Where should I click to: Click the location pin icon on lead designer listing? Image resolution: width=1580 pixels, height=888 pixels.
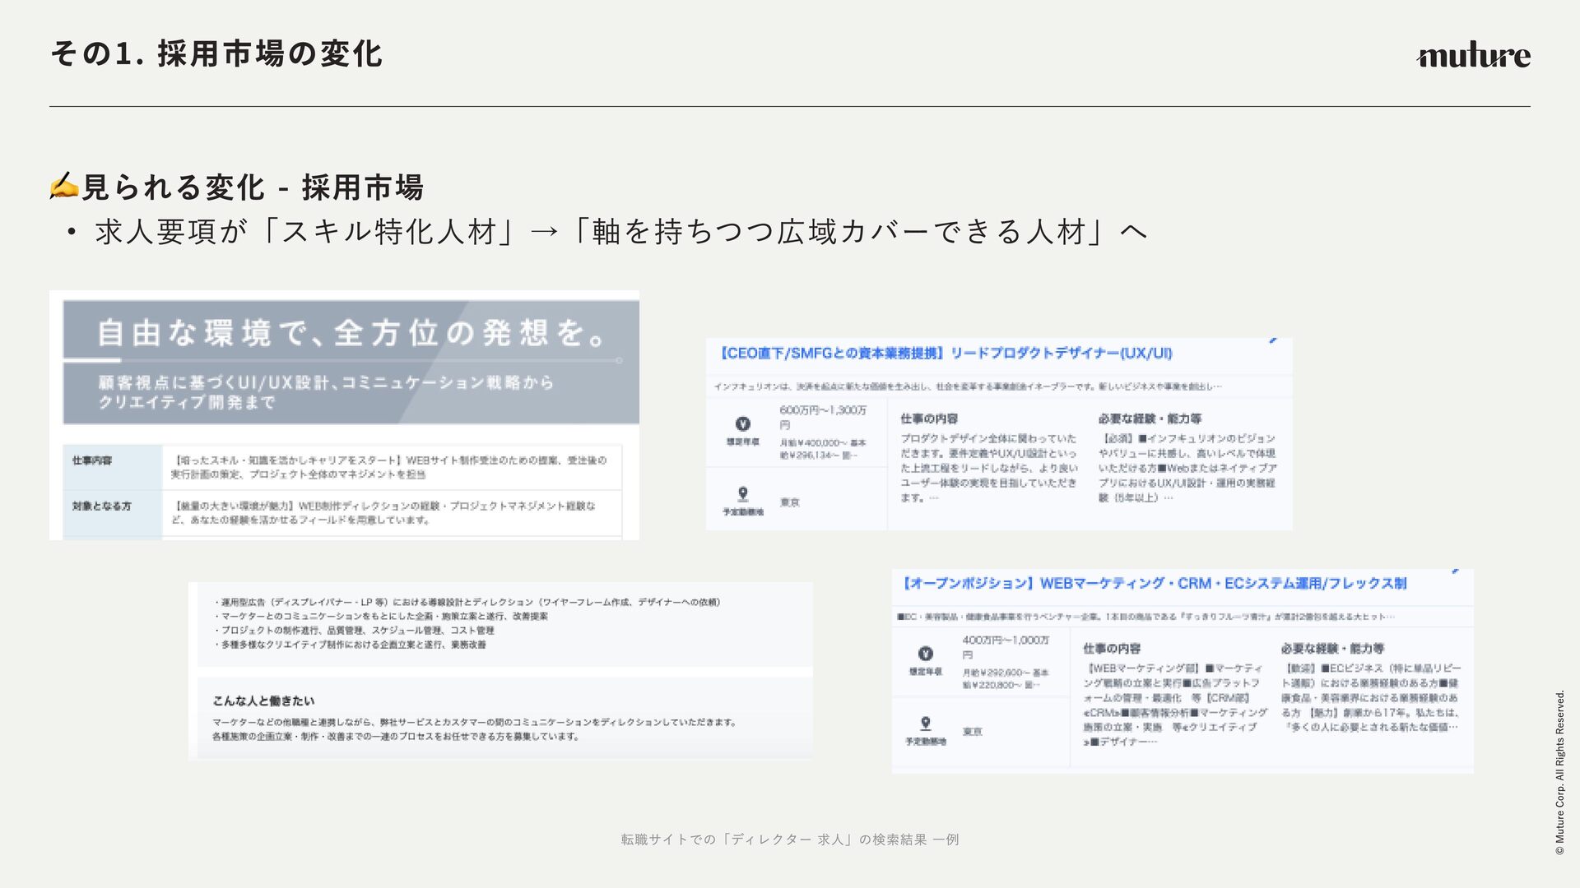click(742, 493)
